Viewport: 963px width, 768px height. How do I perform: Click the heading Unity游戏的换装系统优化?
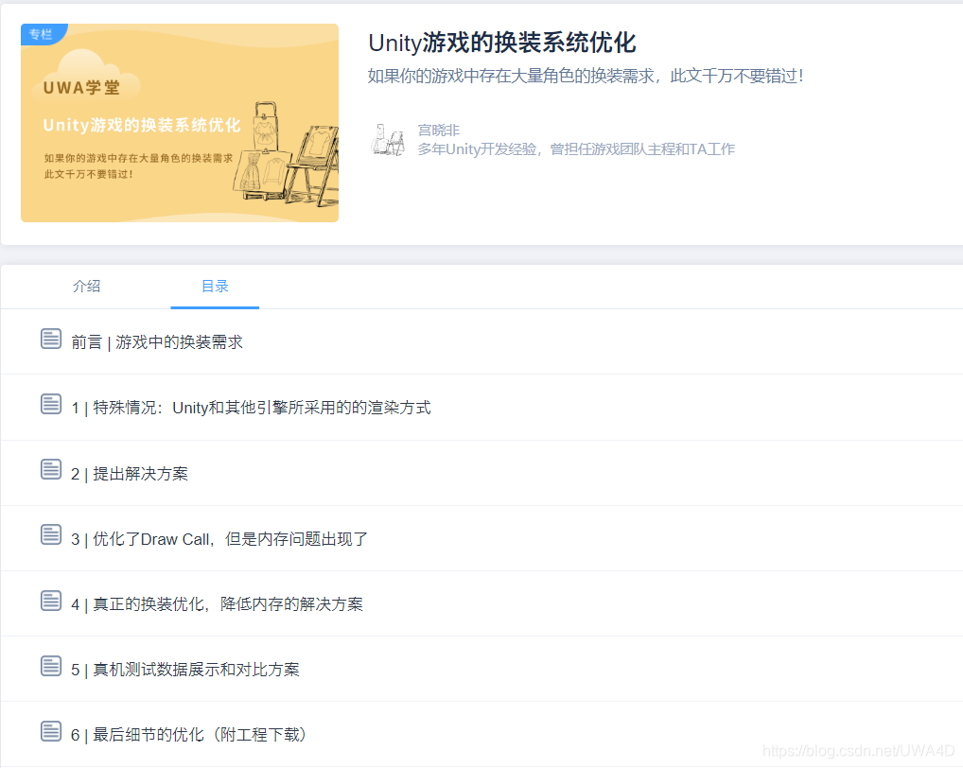(501, 43)
